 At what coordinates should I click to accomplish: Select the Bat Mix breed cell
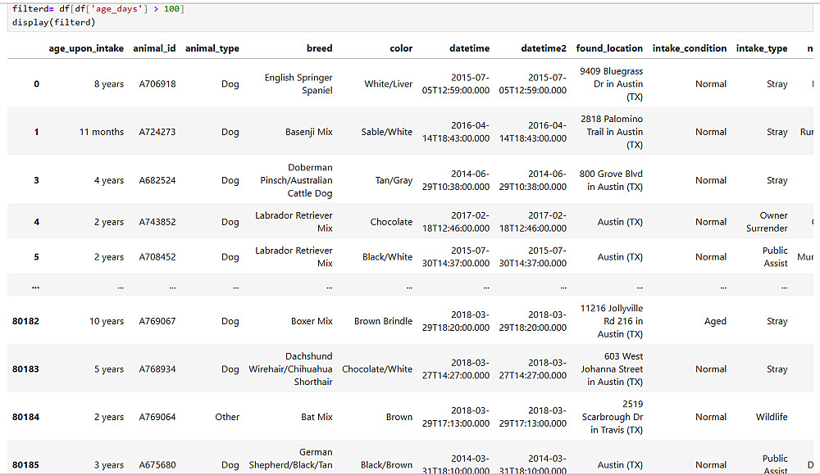[317, 417]
